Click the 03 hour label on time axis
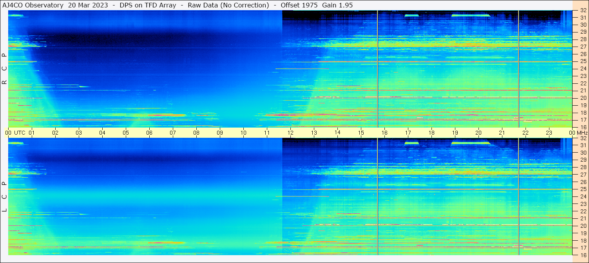The height and width of the screenshot is (263, 589). tap(79, 133)
